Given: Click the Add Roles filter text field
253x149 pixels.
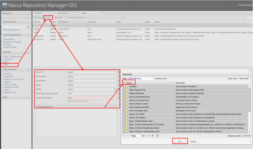Looking at the screenshot, I should tap(140, 79).
